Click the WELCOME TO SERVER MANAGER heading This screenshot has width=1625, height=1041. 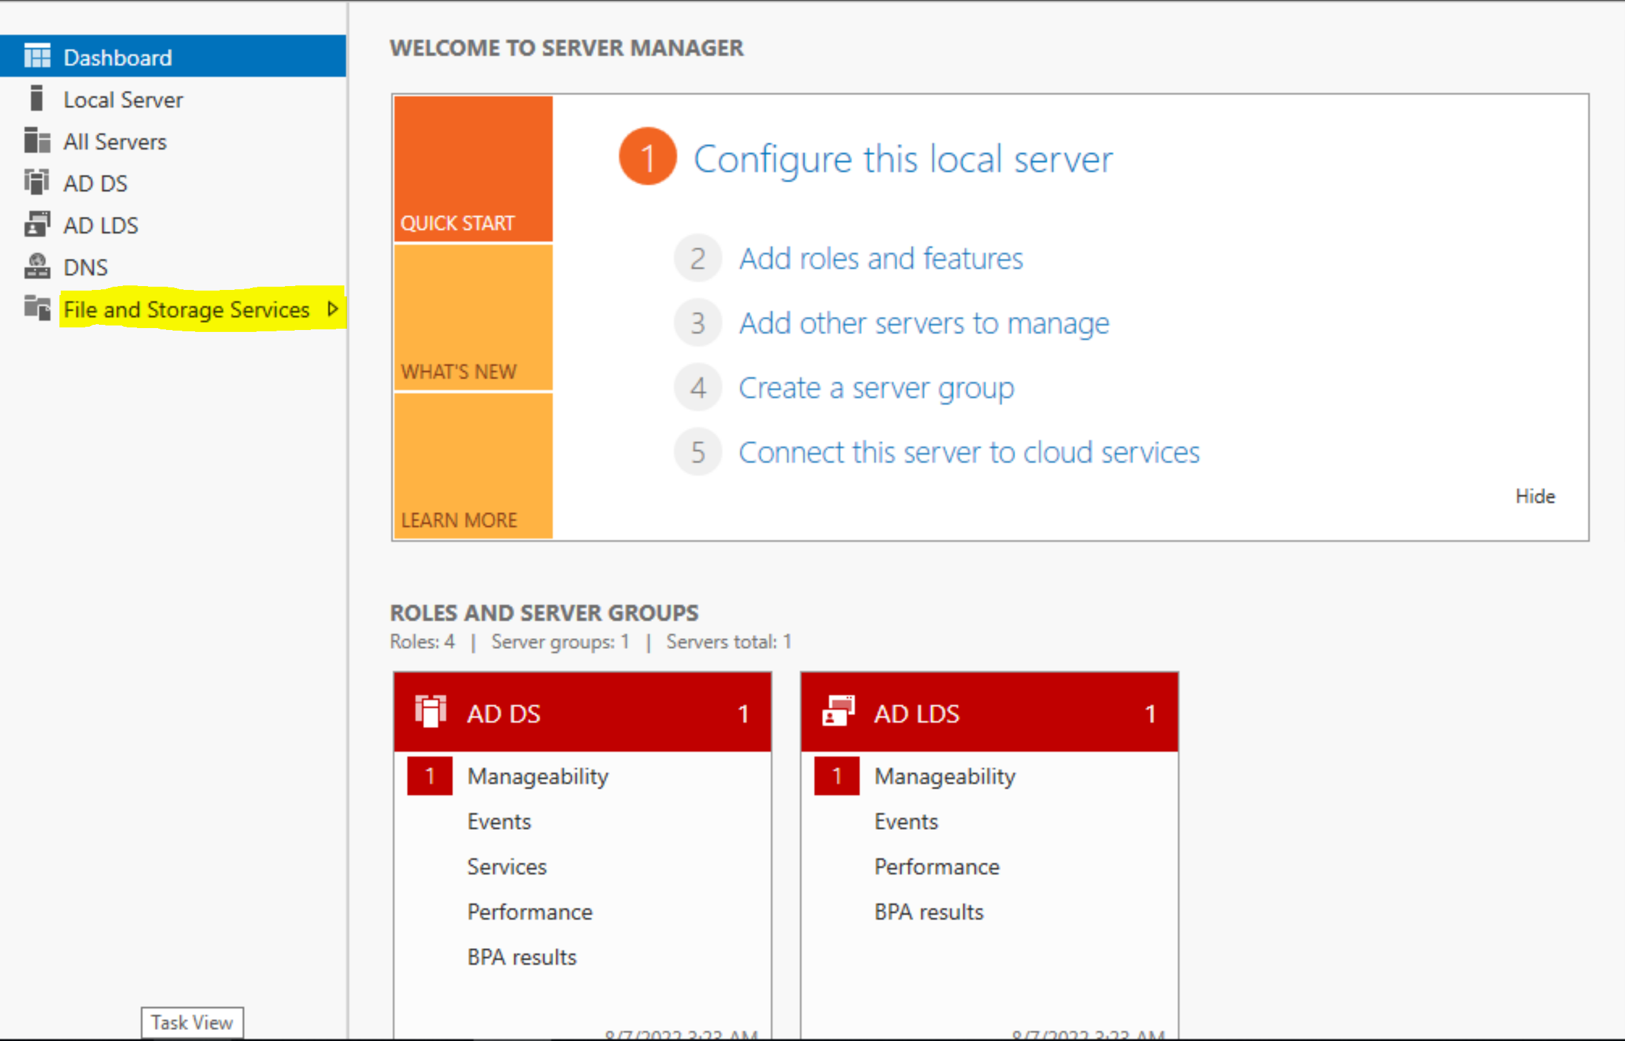coord(567,48)
